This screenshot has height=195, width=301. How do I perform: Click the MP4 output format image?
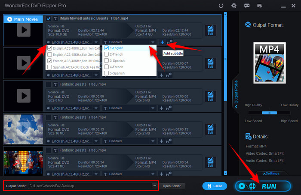tap(270, 63)
